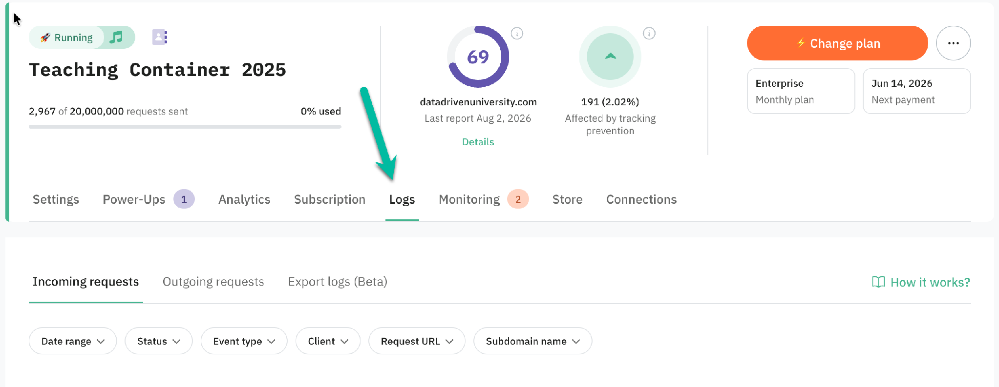Click the tracking prevention up-arrow circle
The image size is (999, 387).
pyautogui.click(x=610, y=57)
